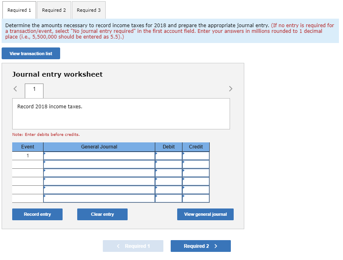Select journal entry page 1
This screenshot has height=260, width=343.
point(34,90)
